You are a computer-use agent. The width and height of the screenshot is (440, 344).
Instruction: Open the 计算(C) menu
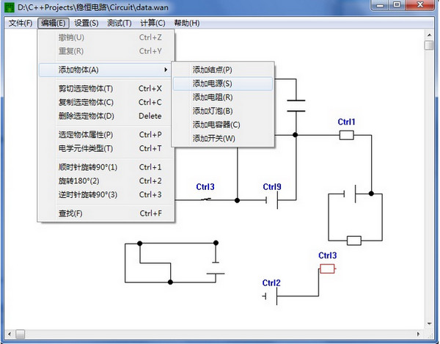click(152, 23)
